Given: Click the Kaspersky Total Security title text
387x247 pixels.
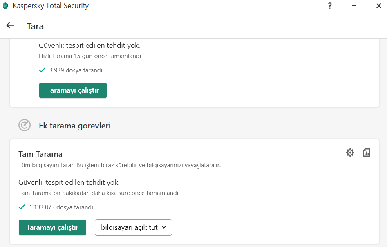Looking at the screenshot, I should 51,6.
